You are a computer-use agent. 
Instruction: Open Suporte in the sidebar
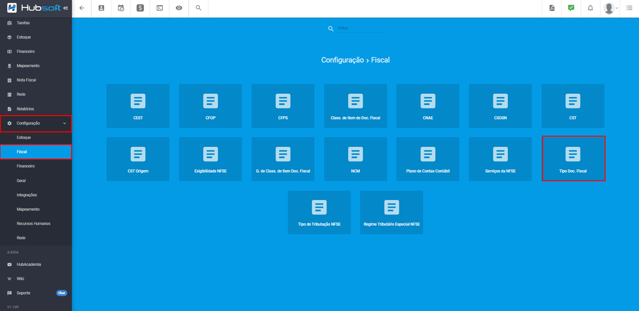(36, 293)
